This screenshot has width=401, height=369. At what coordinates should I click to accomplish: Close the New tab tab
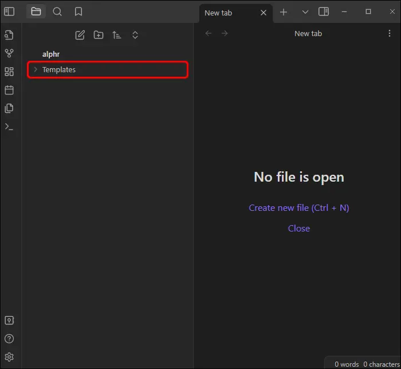point(264,13)
